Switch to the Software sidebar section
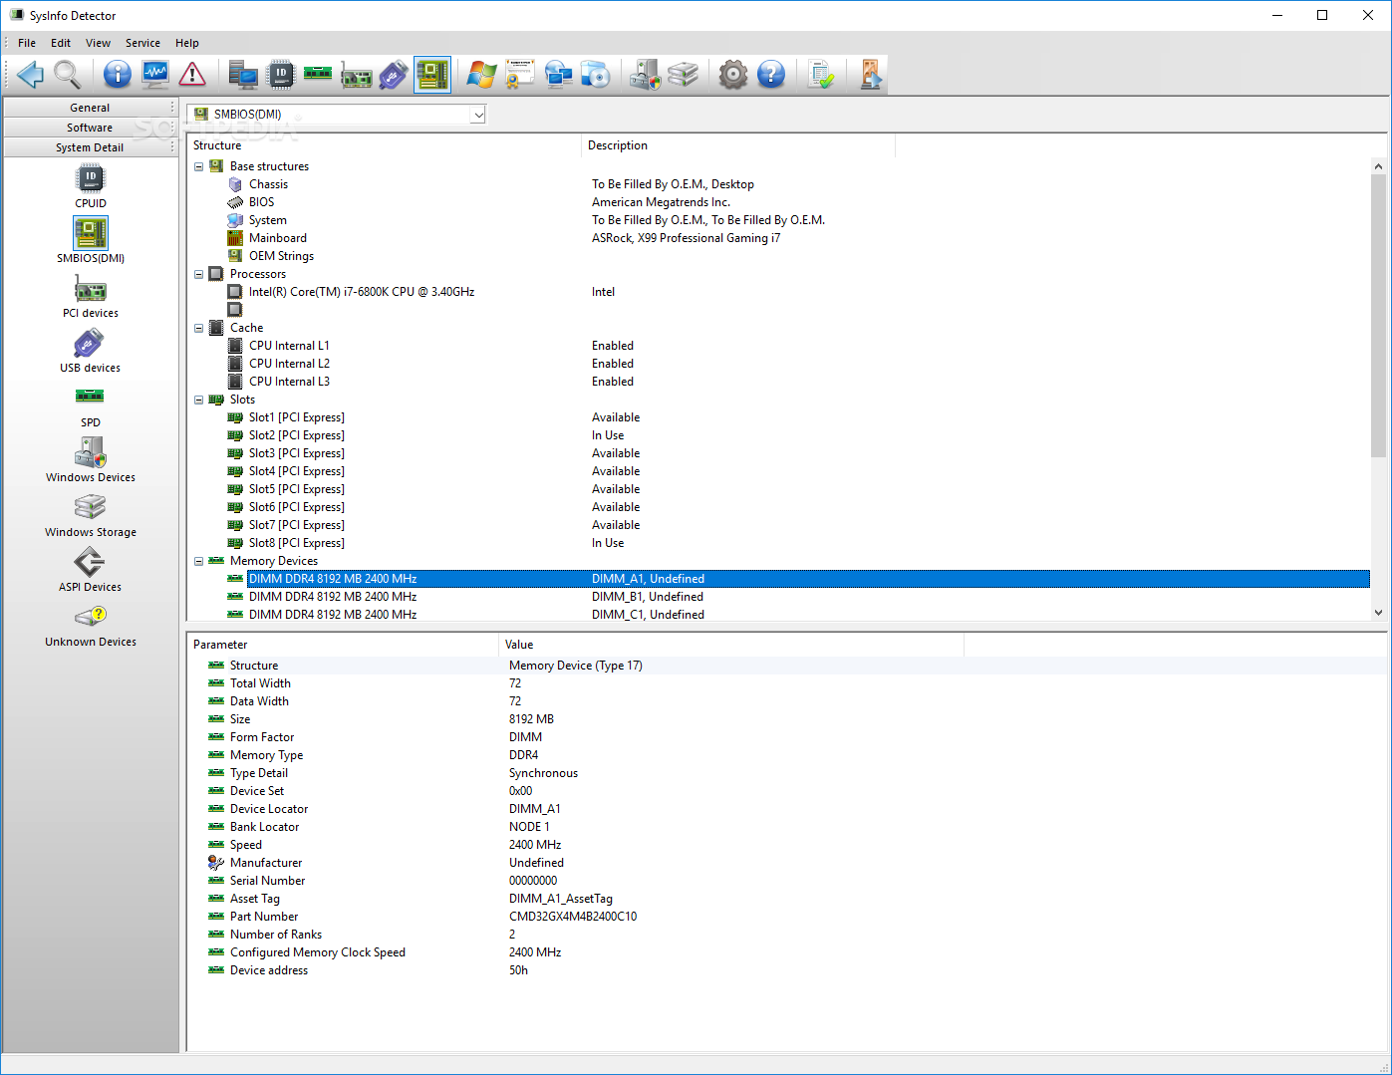This screenshot has width=1392, height=1075. [x=90, y=128]
